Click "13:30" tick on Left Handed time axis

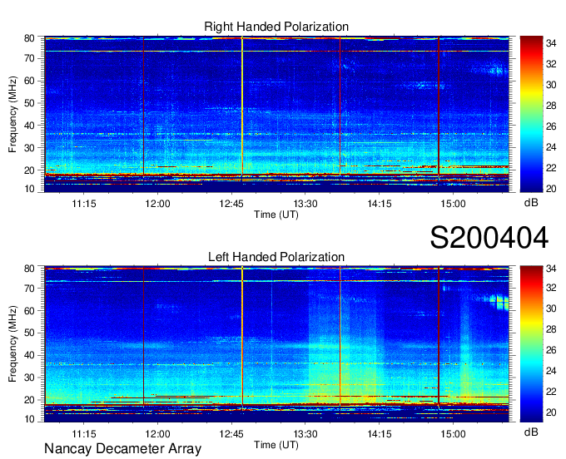coord(305,434)
